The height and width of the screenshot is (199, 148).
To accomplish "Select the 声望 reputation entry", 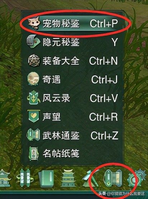I will coord(73,116).
